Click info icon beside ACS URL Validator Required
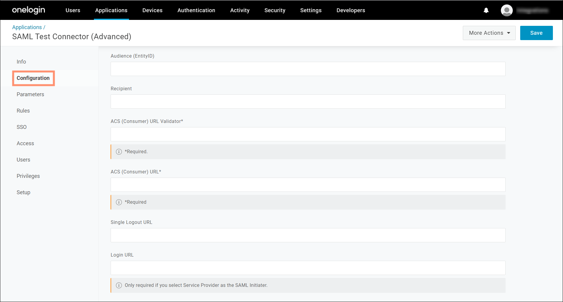 (119, 152)
